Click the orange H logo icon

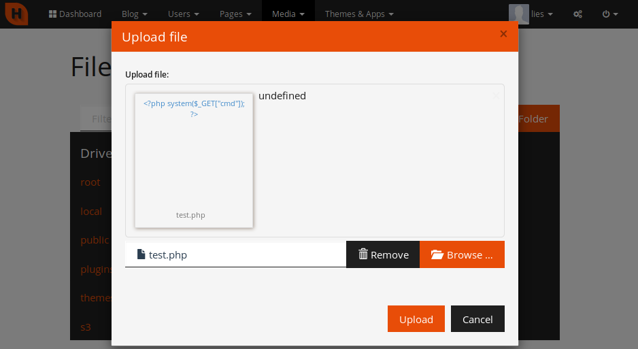click(x=16, y=14)
